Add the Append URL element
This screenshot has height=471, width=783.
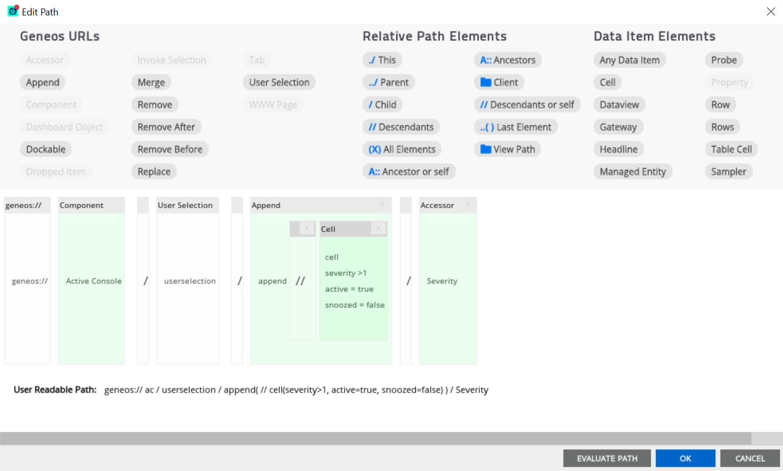[x=43, y=82]
